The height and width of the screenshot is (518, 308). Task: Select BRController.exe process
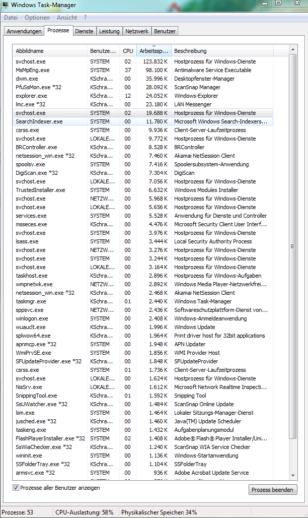pyautogui.click(x=143, y=147)
